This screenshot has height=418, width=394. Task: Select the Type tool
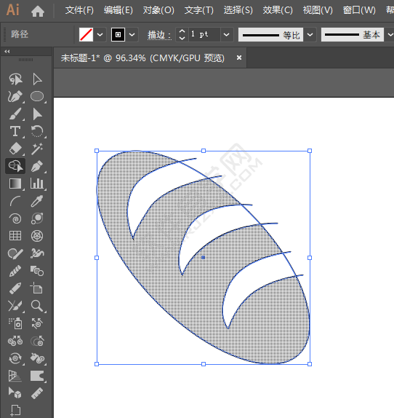(x=15, y=131)
